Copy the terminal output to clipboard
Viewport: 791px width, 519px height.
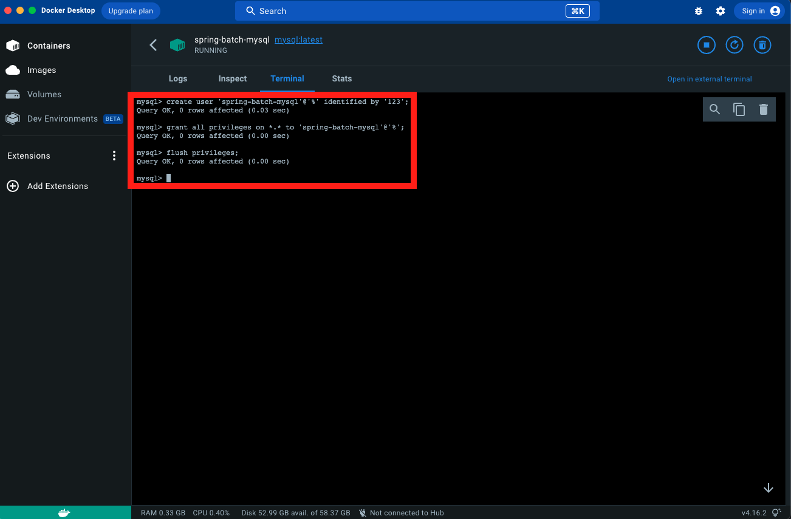[739, 109]
